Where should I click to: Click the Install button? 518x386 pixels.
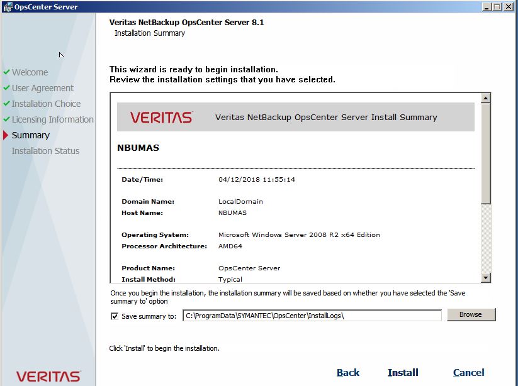point(403,372)
